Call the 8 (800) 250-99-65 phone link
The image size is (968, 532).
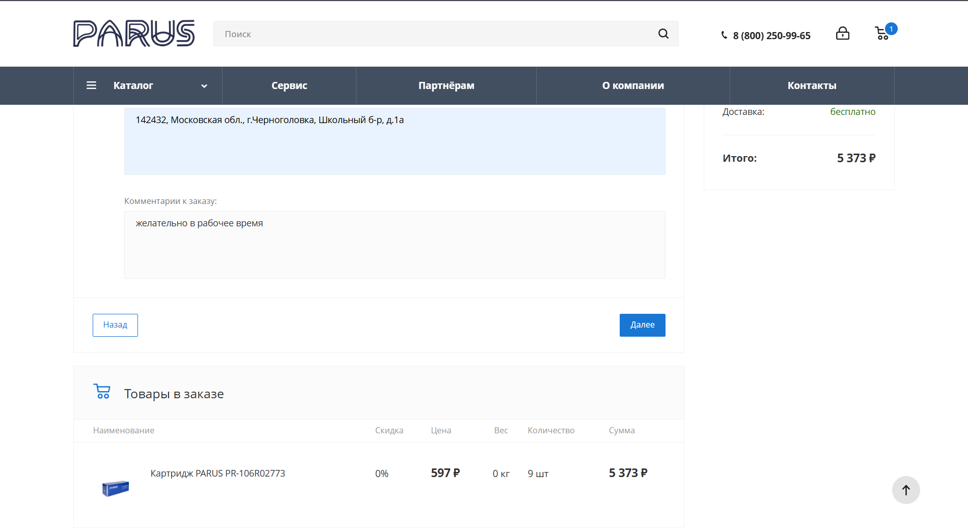coord(771,36)
